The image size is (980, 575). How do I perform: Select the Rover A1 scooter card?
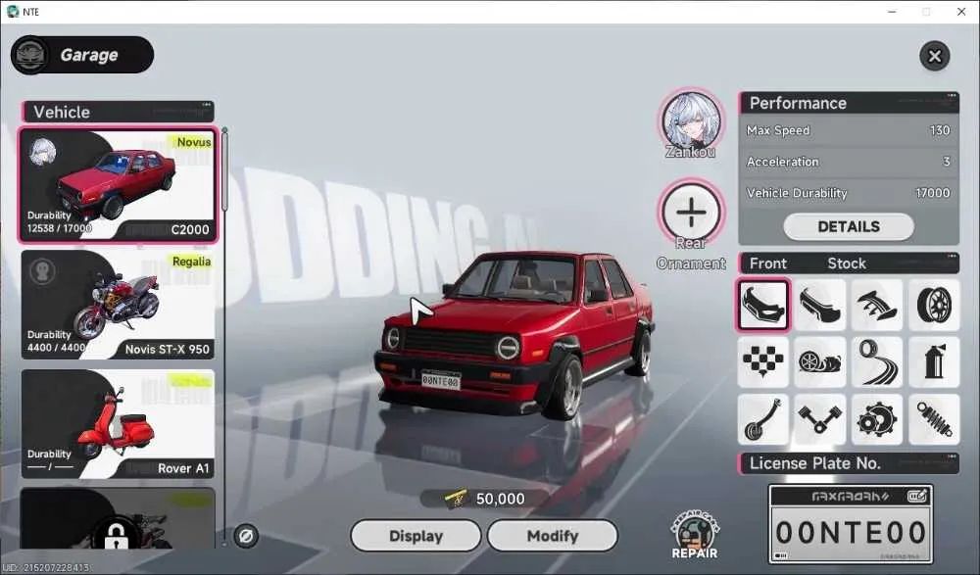point(119,424)
